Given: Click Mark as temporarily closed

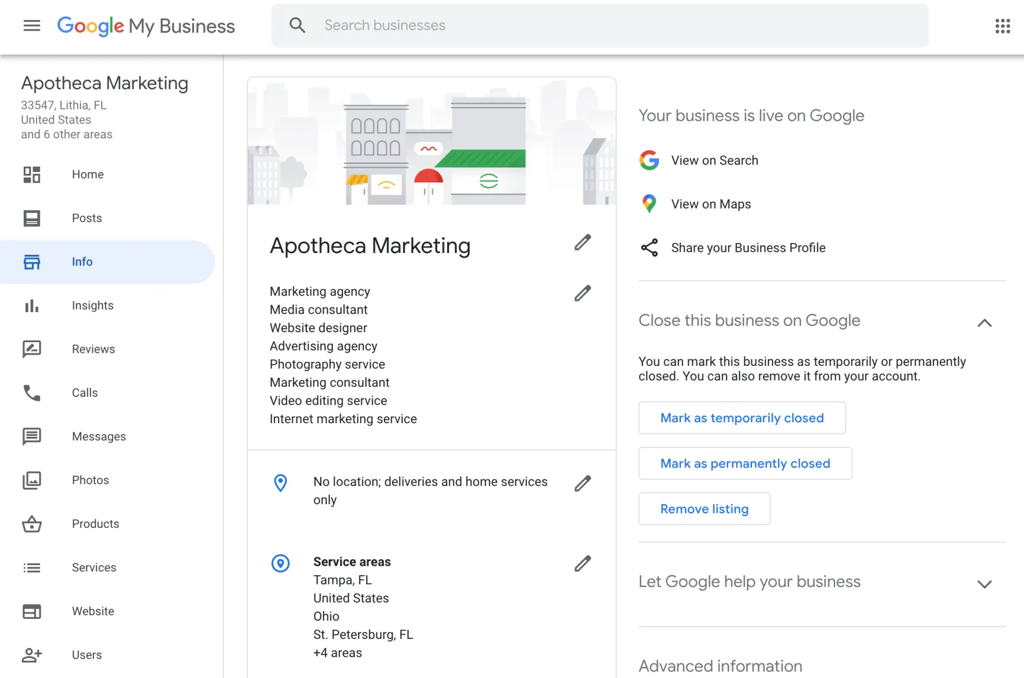Looking at the screenshot, I should (741, 418).
